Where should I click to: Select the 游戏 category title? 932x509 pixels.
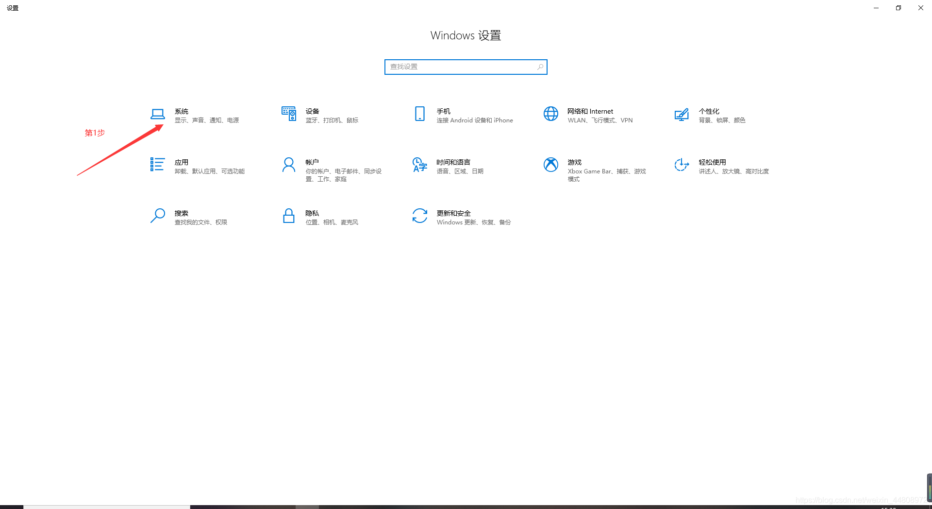click(x=575, y=162)
